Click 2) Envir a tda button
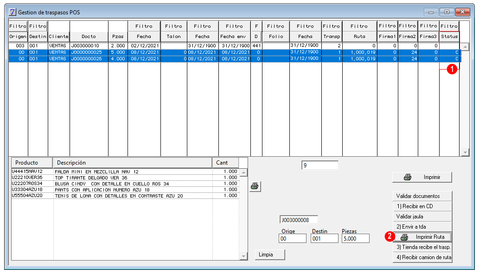Viewport: 479px width, 274px height. [422, 227]
